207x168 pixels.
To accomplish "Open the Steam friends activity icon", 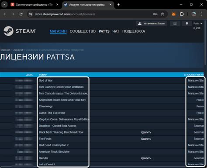I will click(x=175, y=24).
